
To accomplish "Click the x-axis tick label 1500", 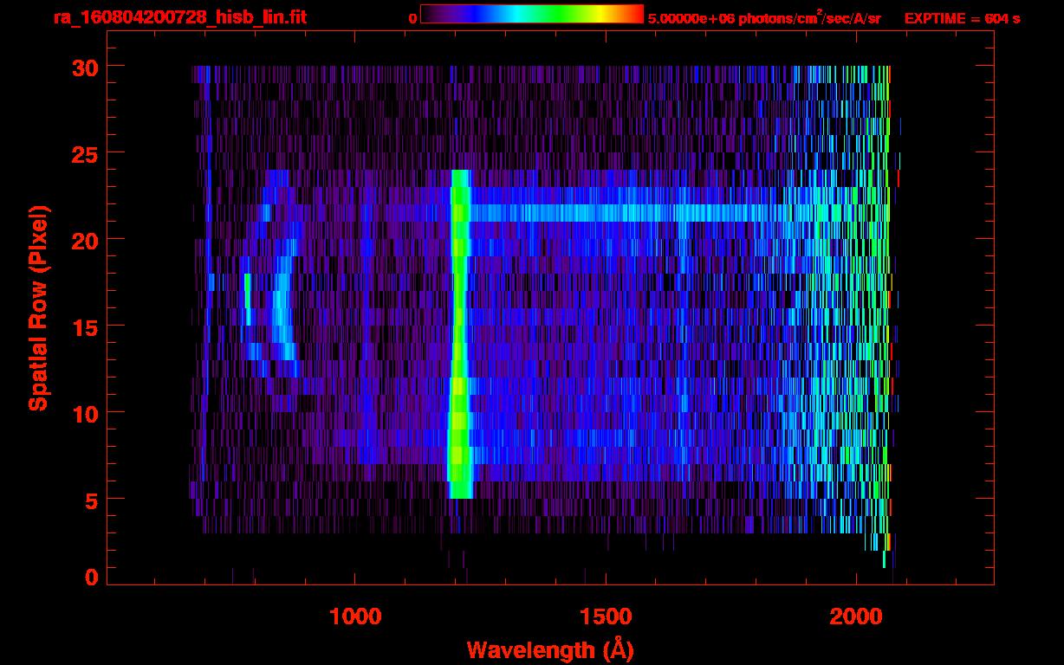I will point(606,617).
